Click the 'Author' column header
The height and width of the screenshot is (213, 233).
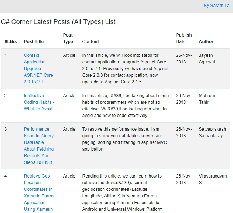[x=206, y=42]
